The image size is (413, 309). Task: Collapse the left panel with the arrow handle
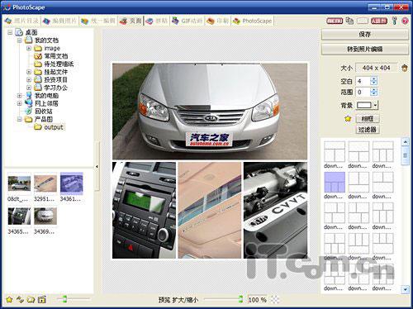[x=97, y=167]
